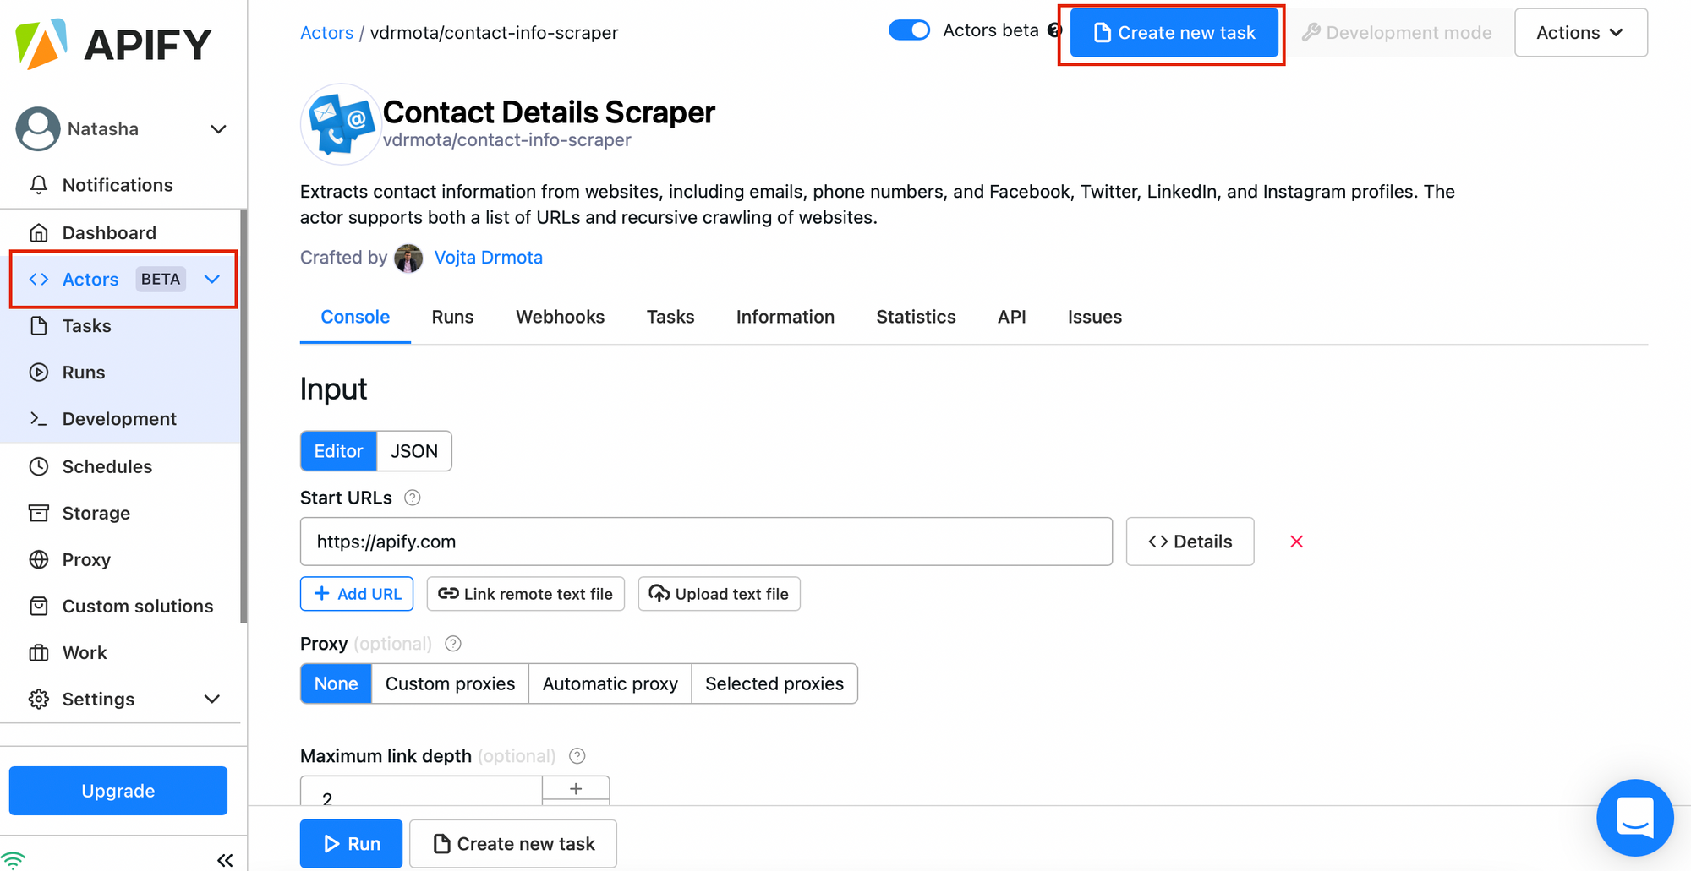Select None proxy option

point(337,683)
